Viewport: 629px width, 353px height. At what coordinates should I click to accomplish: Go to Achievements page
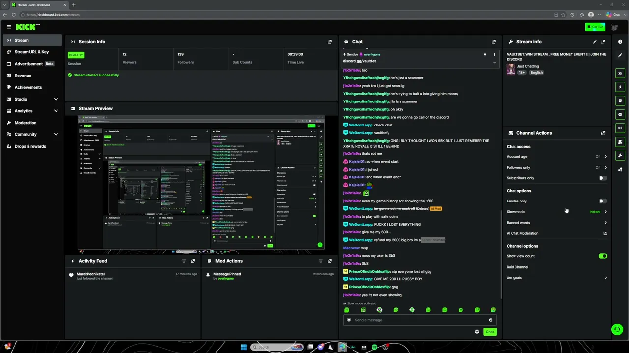[32, 87]
